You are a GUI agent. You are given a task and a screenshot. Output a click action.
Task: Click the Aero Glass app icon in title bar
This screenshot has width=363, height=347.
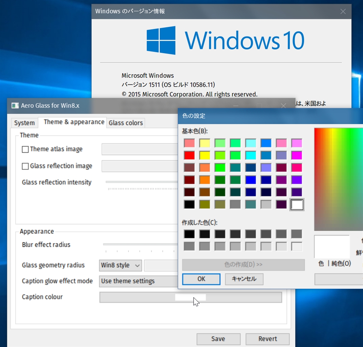[x=15, y=106]
